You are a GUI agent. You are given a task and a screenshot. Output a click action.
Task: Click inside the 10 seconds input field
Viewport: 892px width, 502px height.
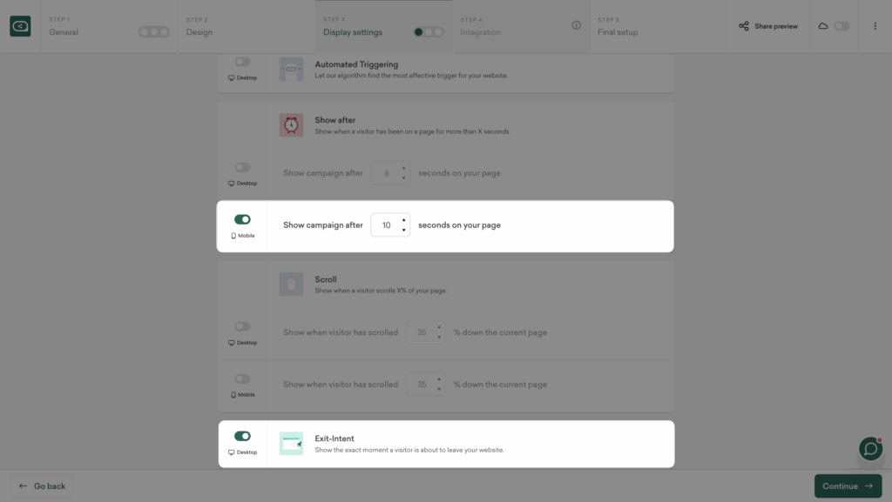(x=387, y=224)
